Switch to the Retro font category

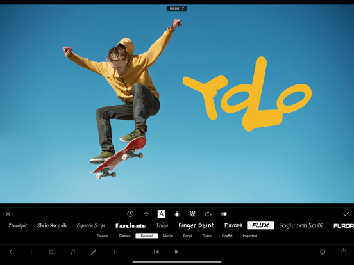[207, 236]
